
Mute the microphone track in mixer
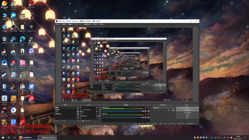[145, 111]
